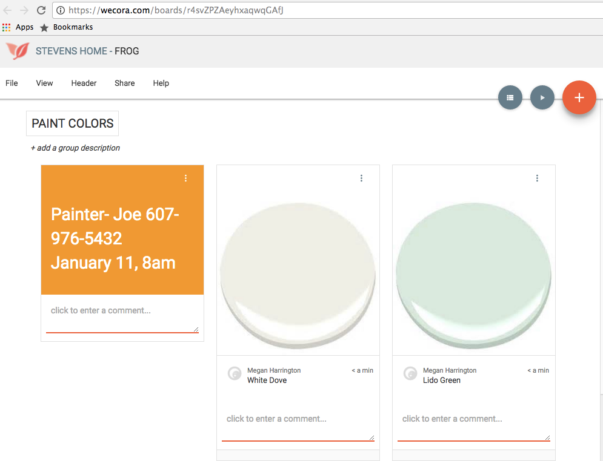
Task: Reload the page with refresh icon
Action: click(41, 10)
